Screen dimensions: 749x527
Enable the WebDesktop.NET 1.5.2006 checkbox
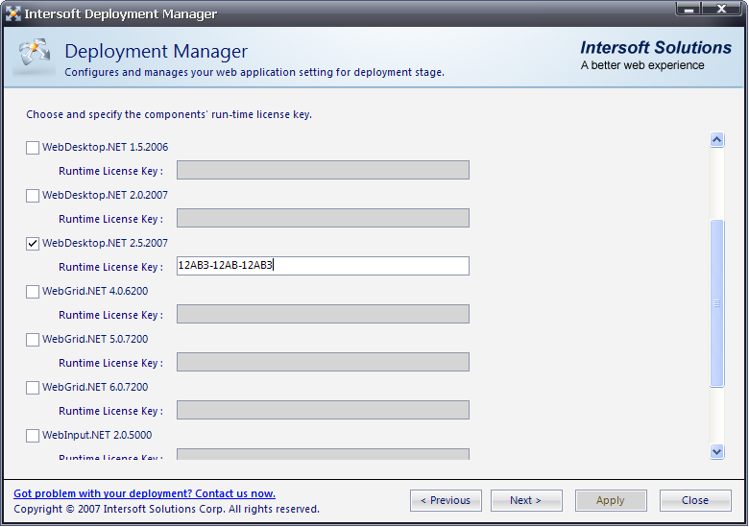[33, 148]
